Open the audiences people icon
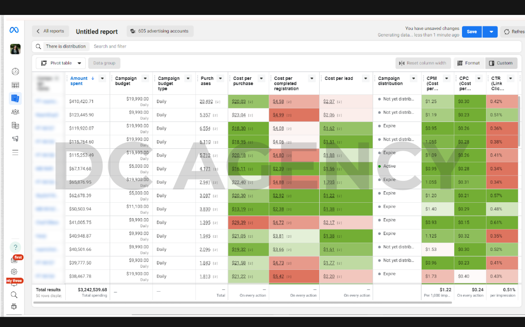Viewport: 525px width, 327px height. coord(15,112)
